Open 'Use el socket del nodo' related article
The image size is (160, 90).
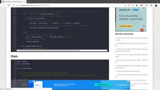tap(132, 39)
